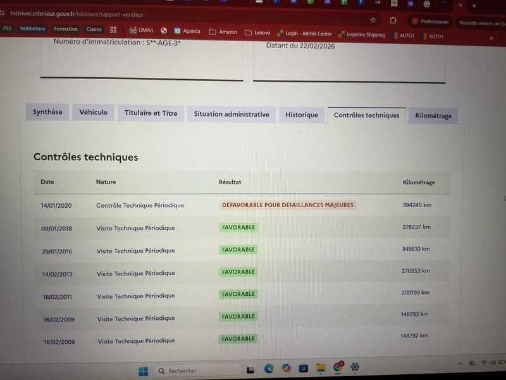Click the date 14/01/2020
The width and height of the screenshot is (506, 380).
[x=56, y=205]
